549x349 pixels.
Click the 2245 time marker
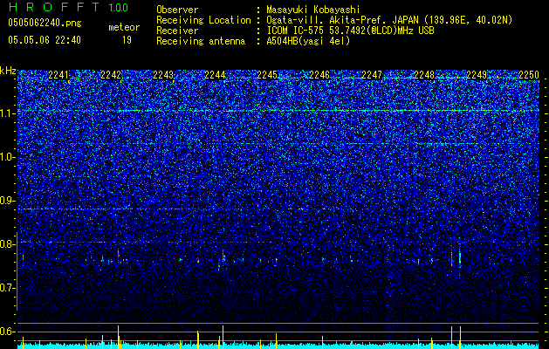[267, 75]
